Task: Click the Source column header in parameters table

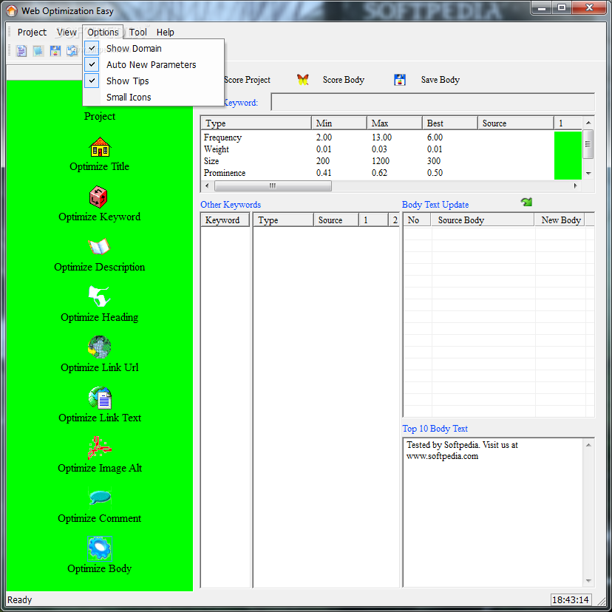Action: coord(516,123)
